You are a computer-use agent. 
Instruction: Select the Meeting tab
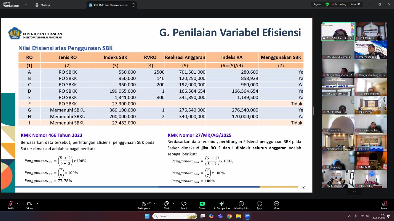click(x=42, y=5)
